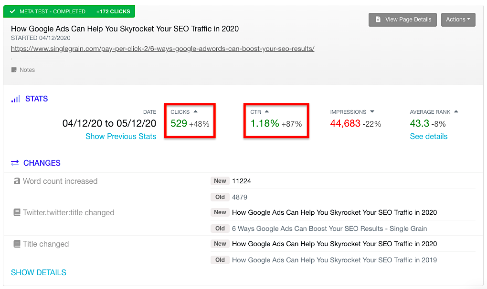Open the Notes label

[27, 70]
